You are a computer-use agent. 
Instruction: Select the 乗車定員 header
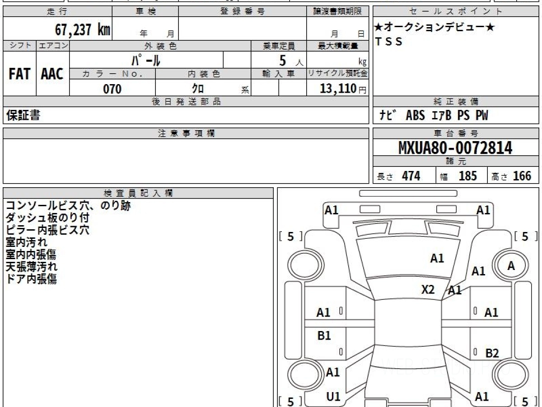tap(279, 46)
